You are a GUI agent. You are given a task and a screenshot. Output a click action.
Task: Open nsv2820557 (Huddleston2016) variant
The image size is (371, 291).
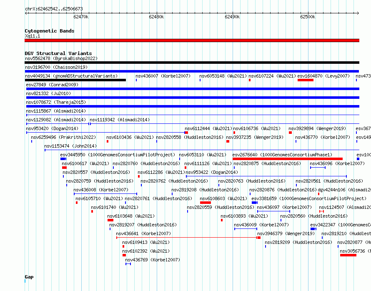pos(96,172)
